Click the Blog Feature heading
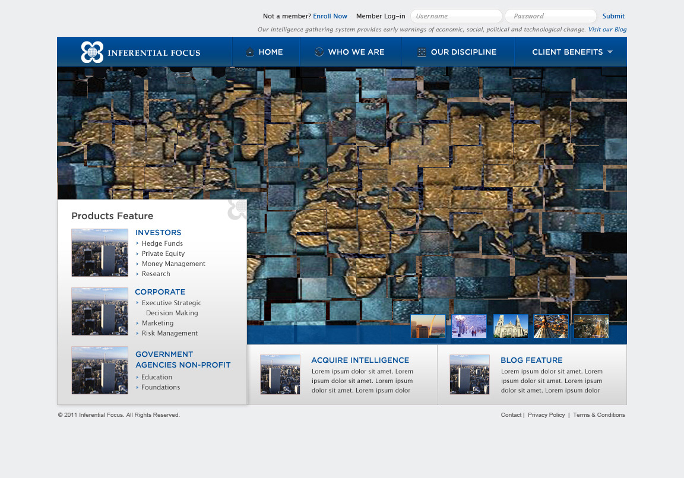Image resolution: width=684 pixels, height=478 pixels. click(531, 360)
